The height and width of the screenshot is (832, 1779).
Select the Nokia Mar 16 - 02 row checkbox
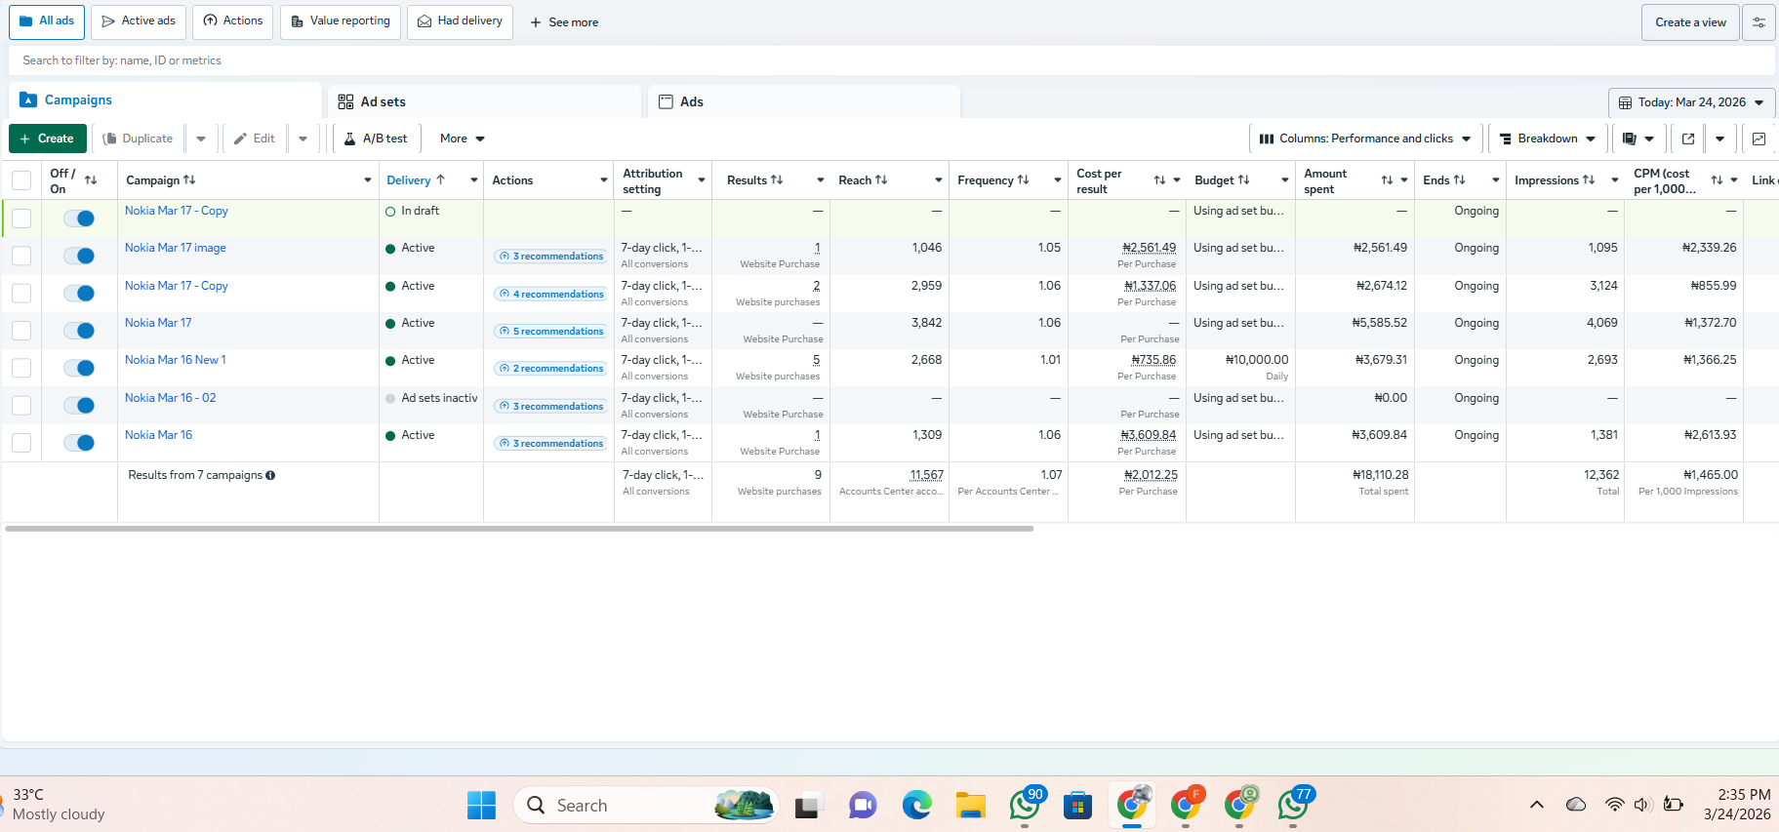21,406
